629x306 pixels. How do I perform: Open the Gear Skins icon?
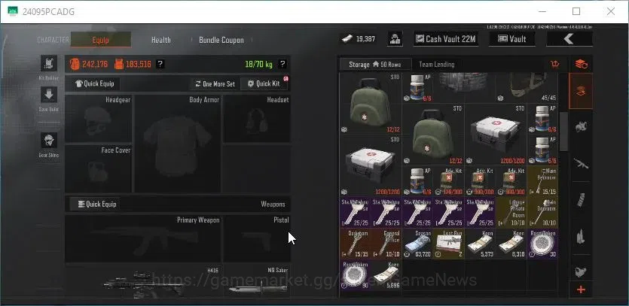[49, 141]
